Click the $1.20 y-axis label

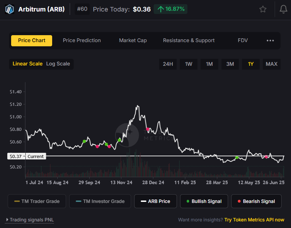16,104
